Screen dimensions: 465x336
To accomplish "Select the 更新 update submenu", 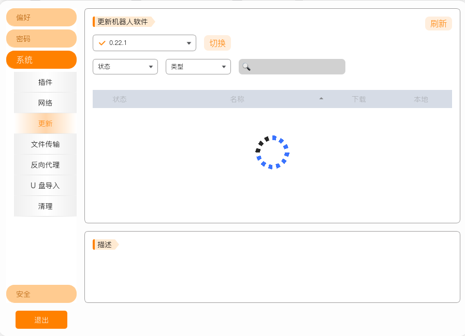I will [46, 124].
